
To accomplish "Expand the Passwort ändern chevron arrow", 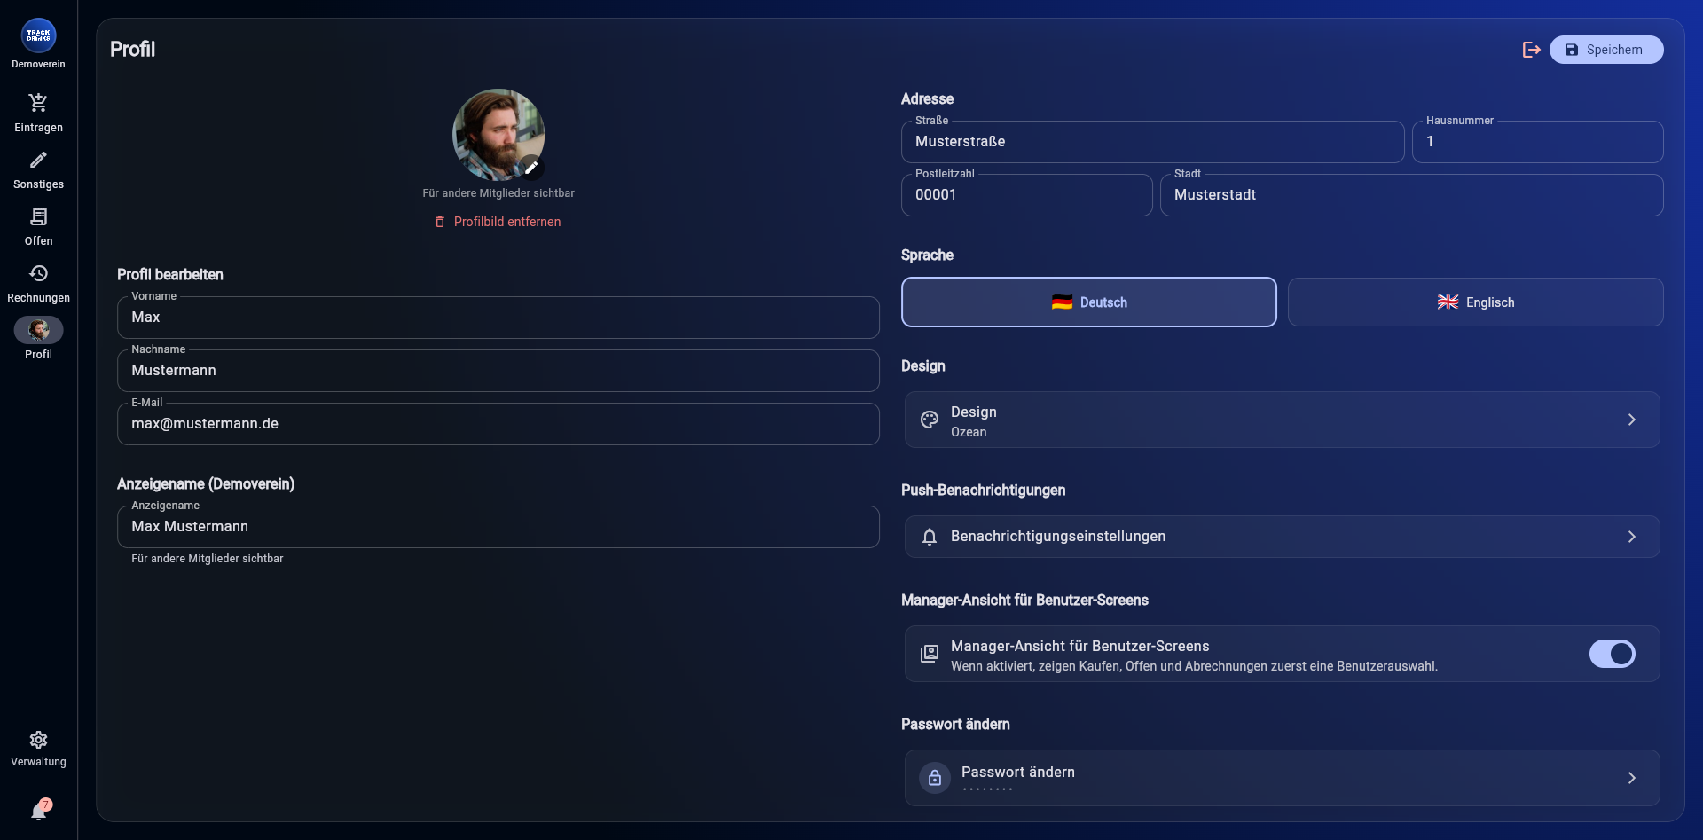I will (x=1631, y=778).
